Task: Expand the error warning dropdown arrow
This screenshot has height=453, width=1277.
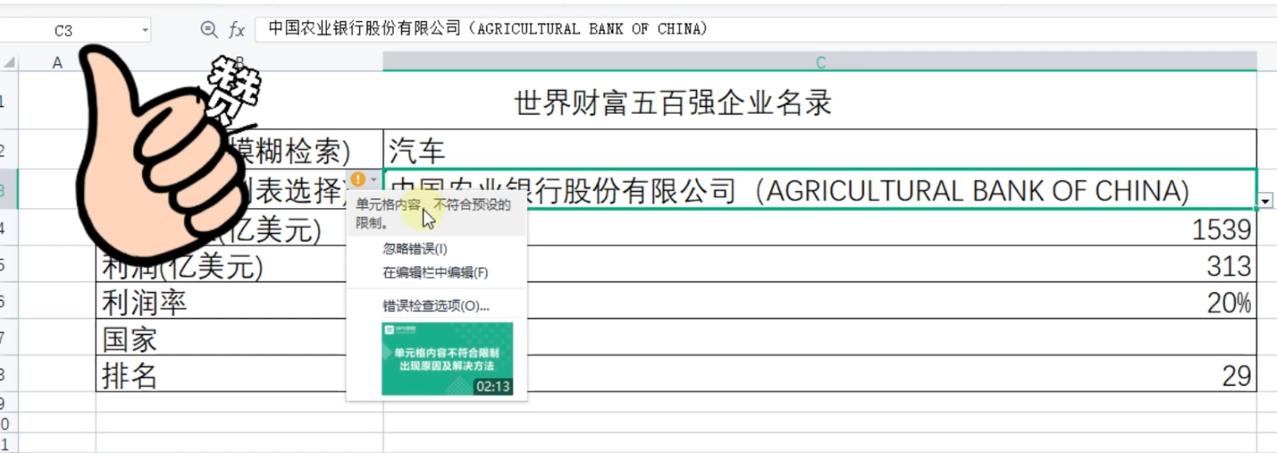Action: (373, 179)
